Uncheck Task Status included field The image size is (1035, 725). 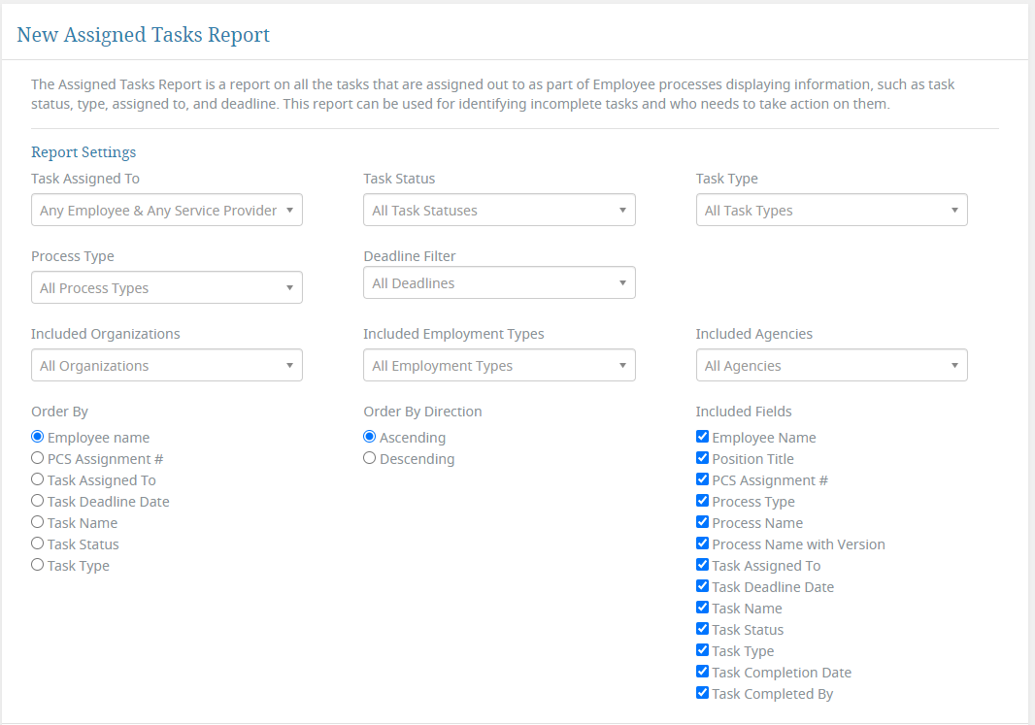pos(702,629)
